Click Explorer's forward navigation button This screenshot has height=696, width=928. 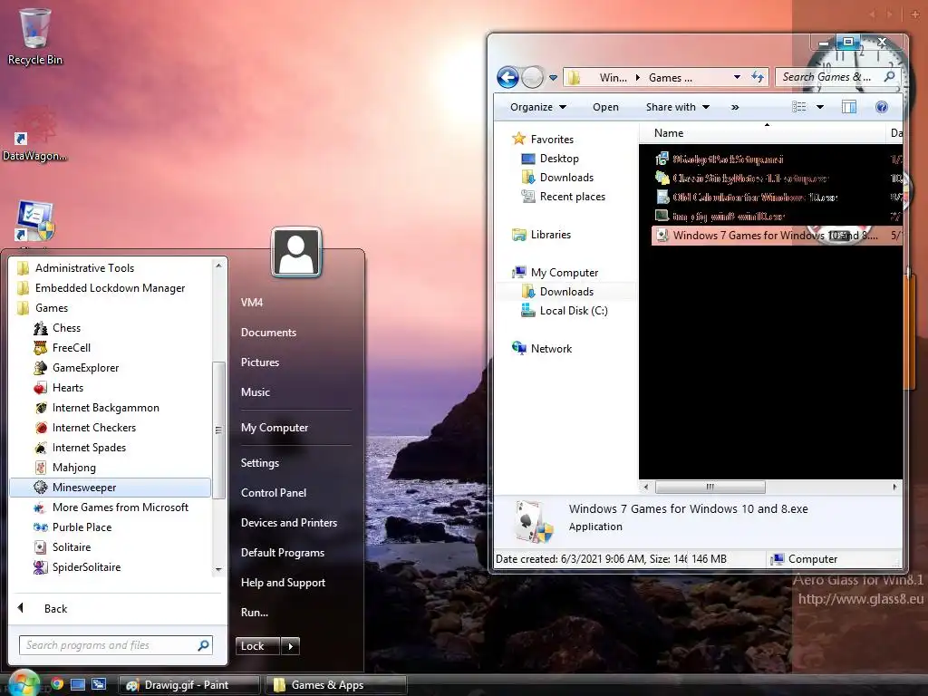pyautogui.click(x=533, y=78)
